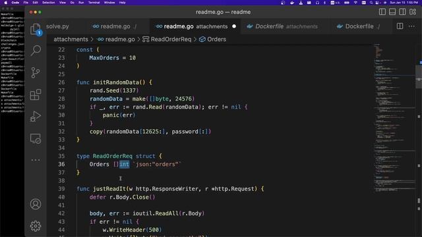Viewport: 422px width, 237px height.
Task: Show additional views ellipsis in activity bar
Action: (x=36, y=160)
